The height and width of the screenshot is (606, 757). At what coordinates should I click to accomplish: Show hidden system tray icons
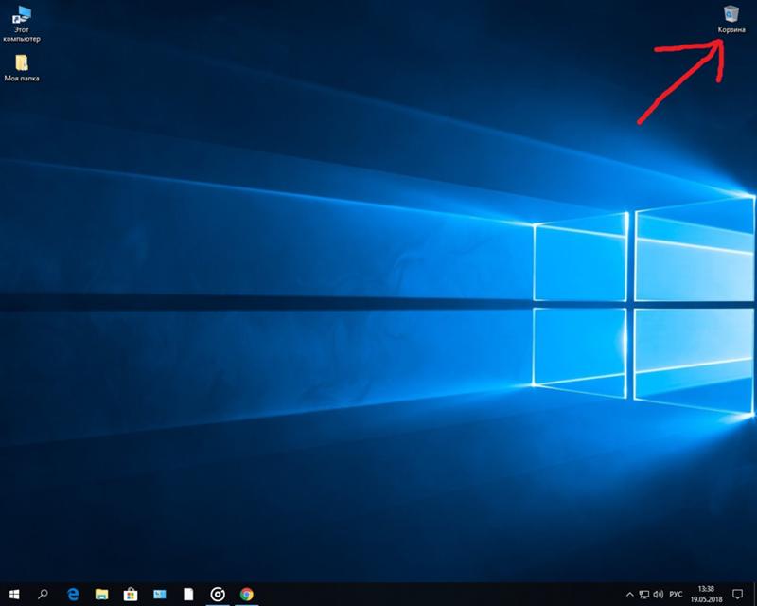coord(629,595)
